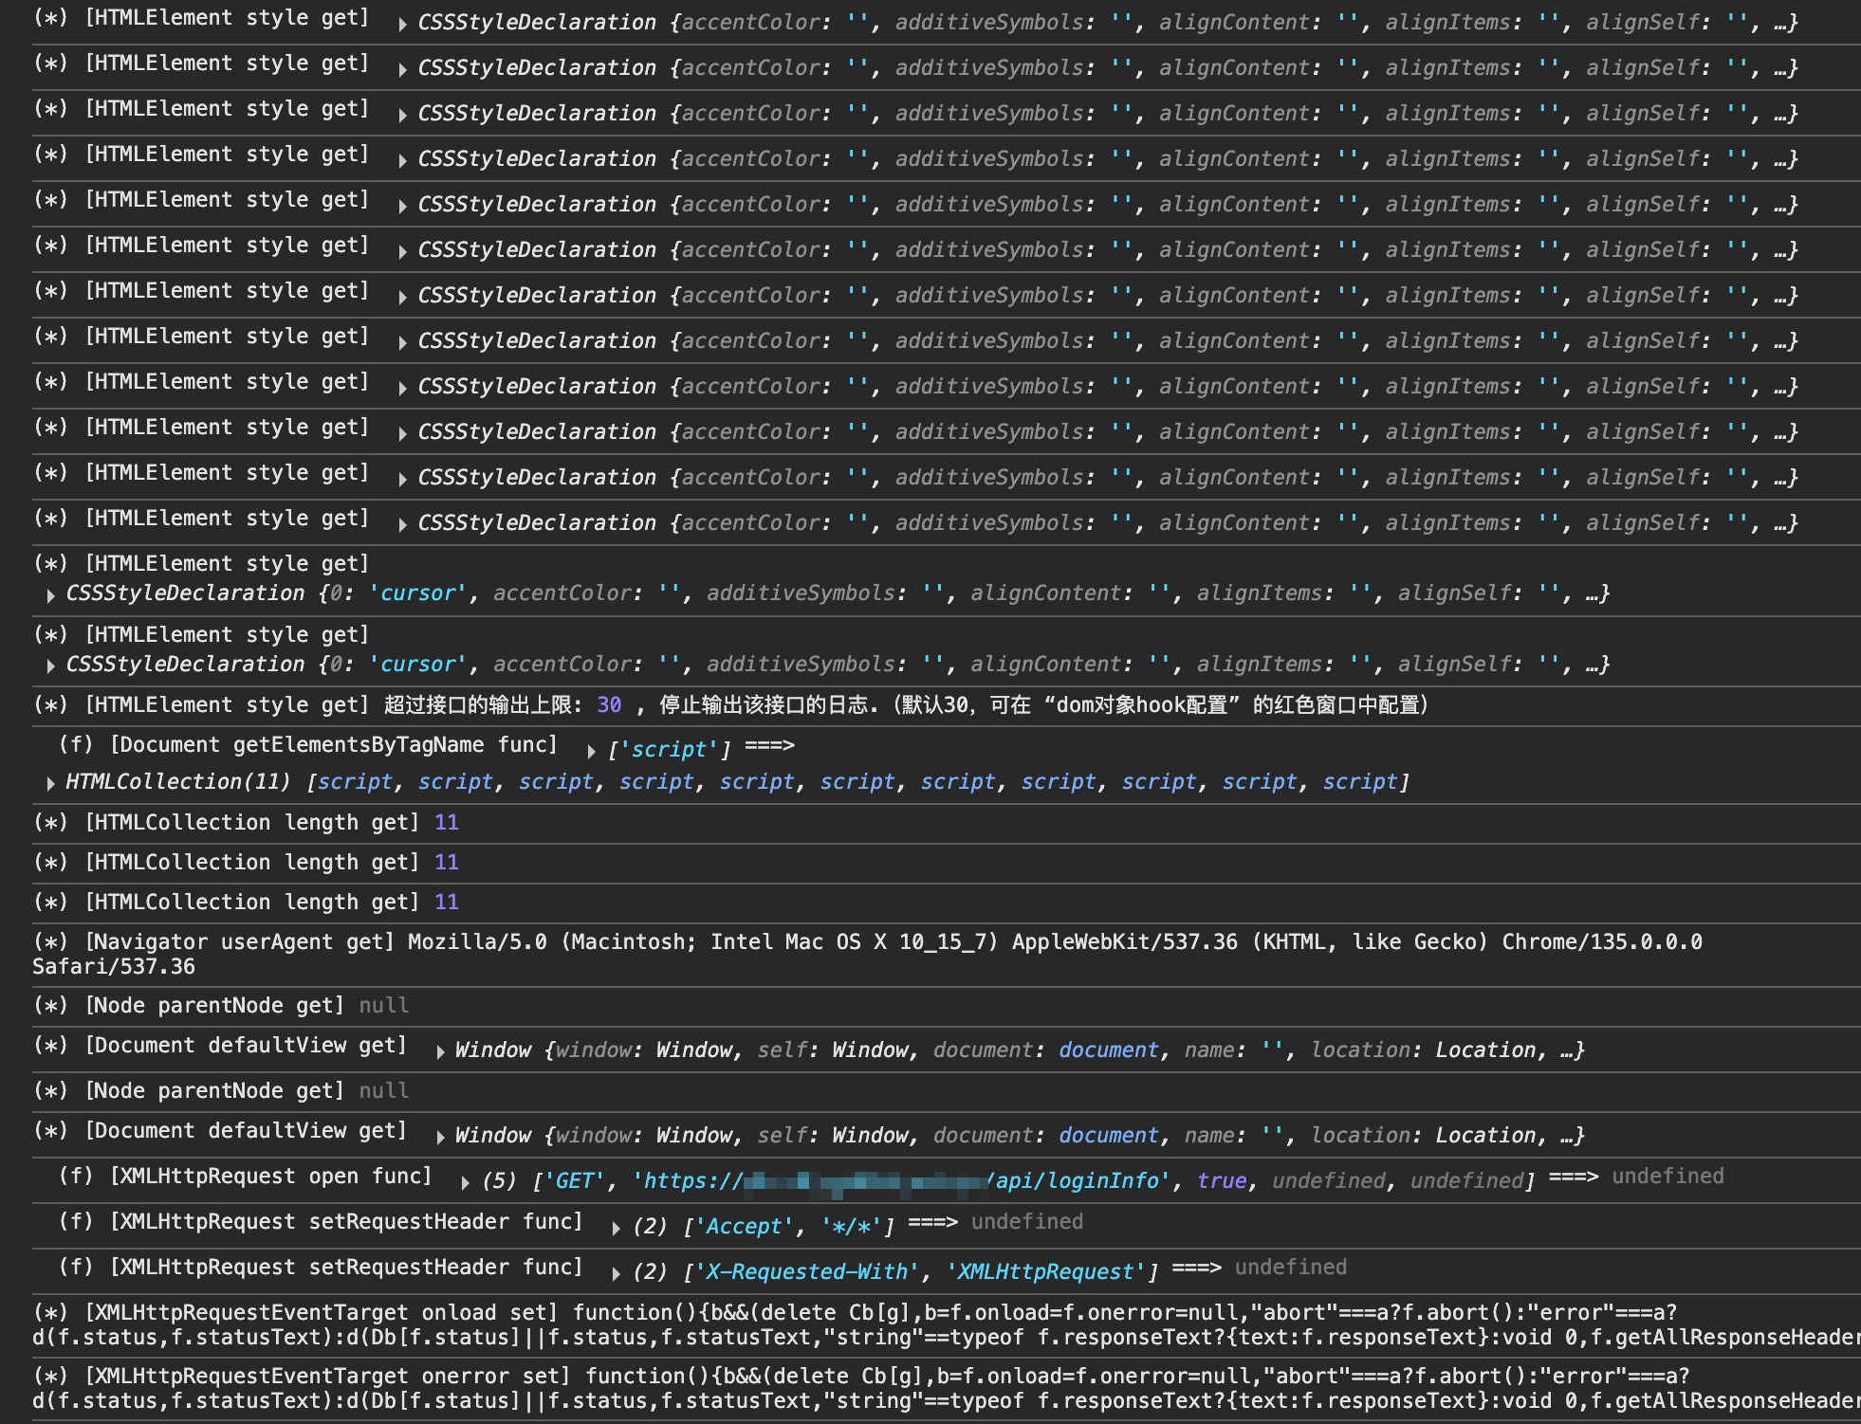Expand the HTMLCollection(11) script list

[x=50, y=783]
